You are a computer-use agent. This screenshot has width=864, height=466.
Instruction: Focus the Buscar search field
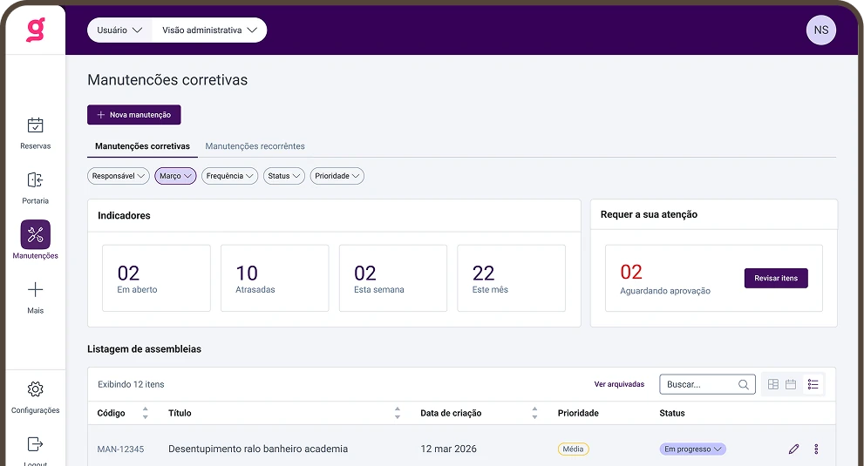point(707,384)
